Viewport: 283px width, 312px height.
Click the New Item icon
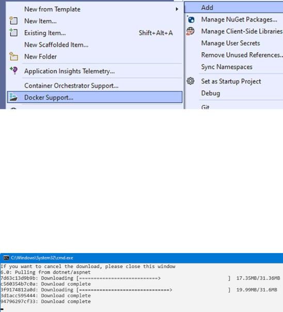[x=13, y=21]
